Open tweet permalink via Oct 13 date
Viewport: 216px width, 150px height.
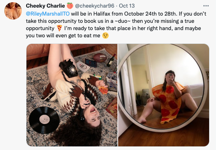127,6
